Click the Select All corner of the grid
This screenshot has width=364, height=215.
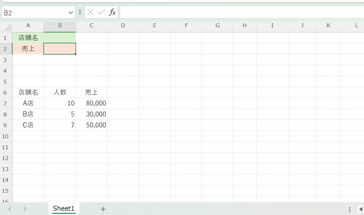(x=6, y=26)
